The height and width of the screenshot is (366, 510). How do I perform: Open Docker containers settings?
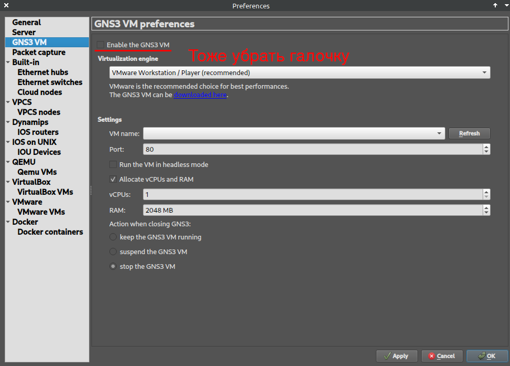point(50,232)
